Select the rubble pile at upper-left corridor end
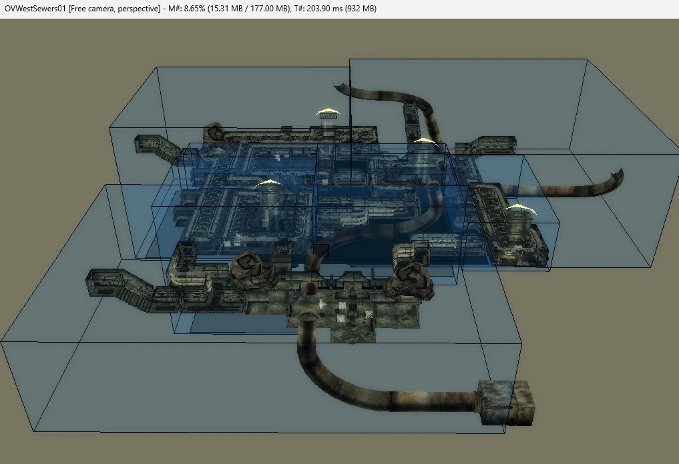This screenshot has width=679, height=464. click(213, 131)
